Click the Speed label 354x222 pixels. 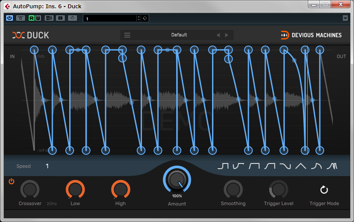[23, 166]
